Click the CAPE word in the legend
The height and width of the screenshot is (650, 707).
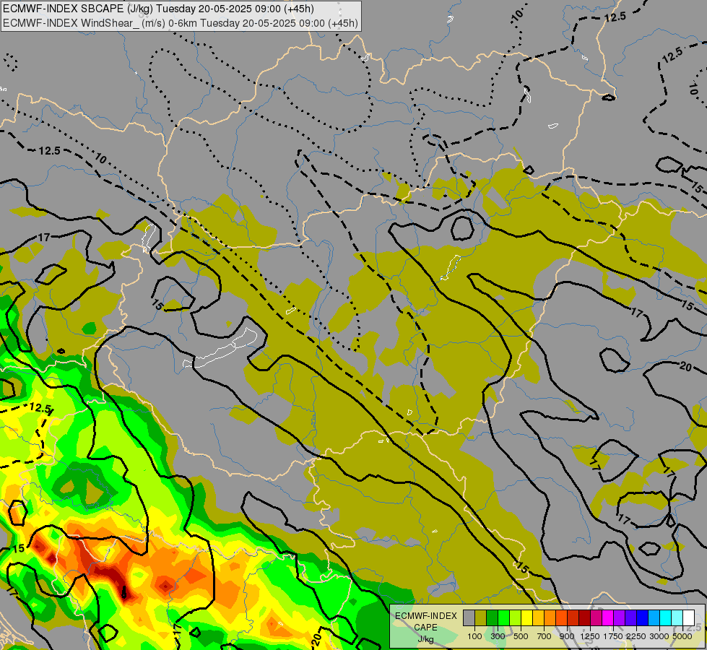425,628
